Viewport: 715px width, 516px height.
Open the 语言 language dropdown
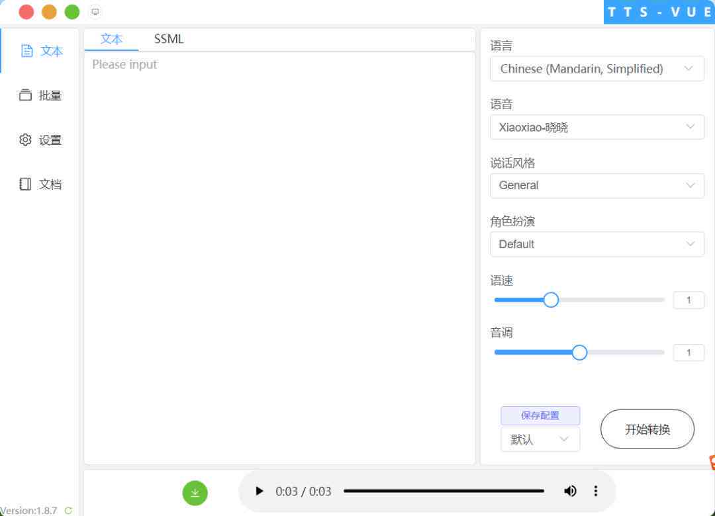pyautogui.click(x=597, y=69)
